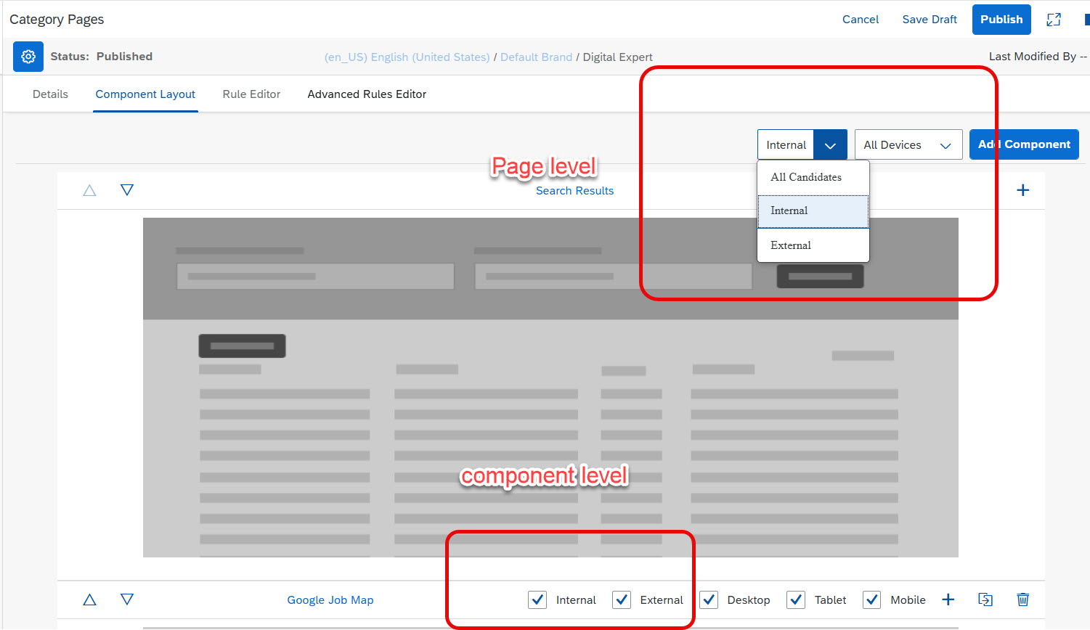Open the Advanced Rules Editor tab
The height and width of the screenshot is (630, 1090).
point(367,94)
